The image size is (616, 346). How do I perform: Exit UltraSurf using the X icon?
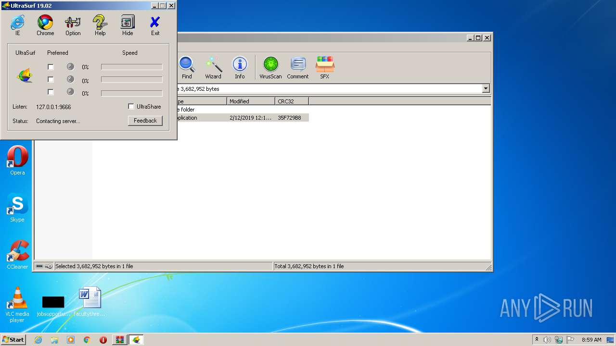click(x=155, y=25)
